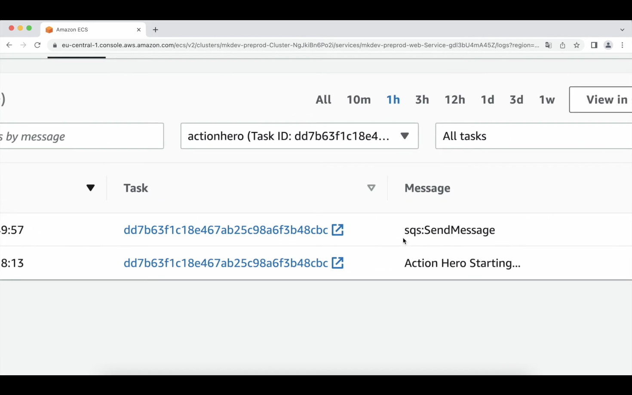Open the All tasks dropdown
This screenshot has width=632, height=395.
[534, 136]
